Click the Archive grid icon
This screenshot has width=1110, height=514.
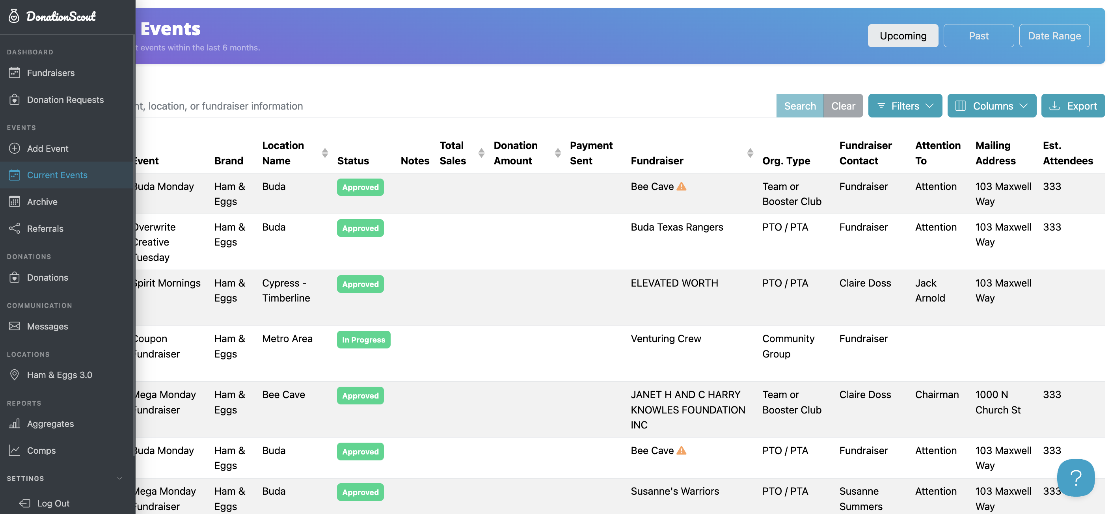(14, 202)
